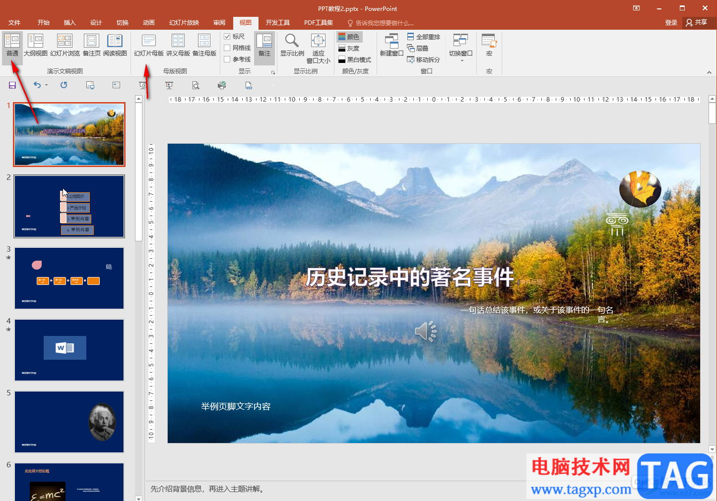This screenshot has width=717, height=501.
Task: Select slide 4 thumbnail
Action: 69,350
